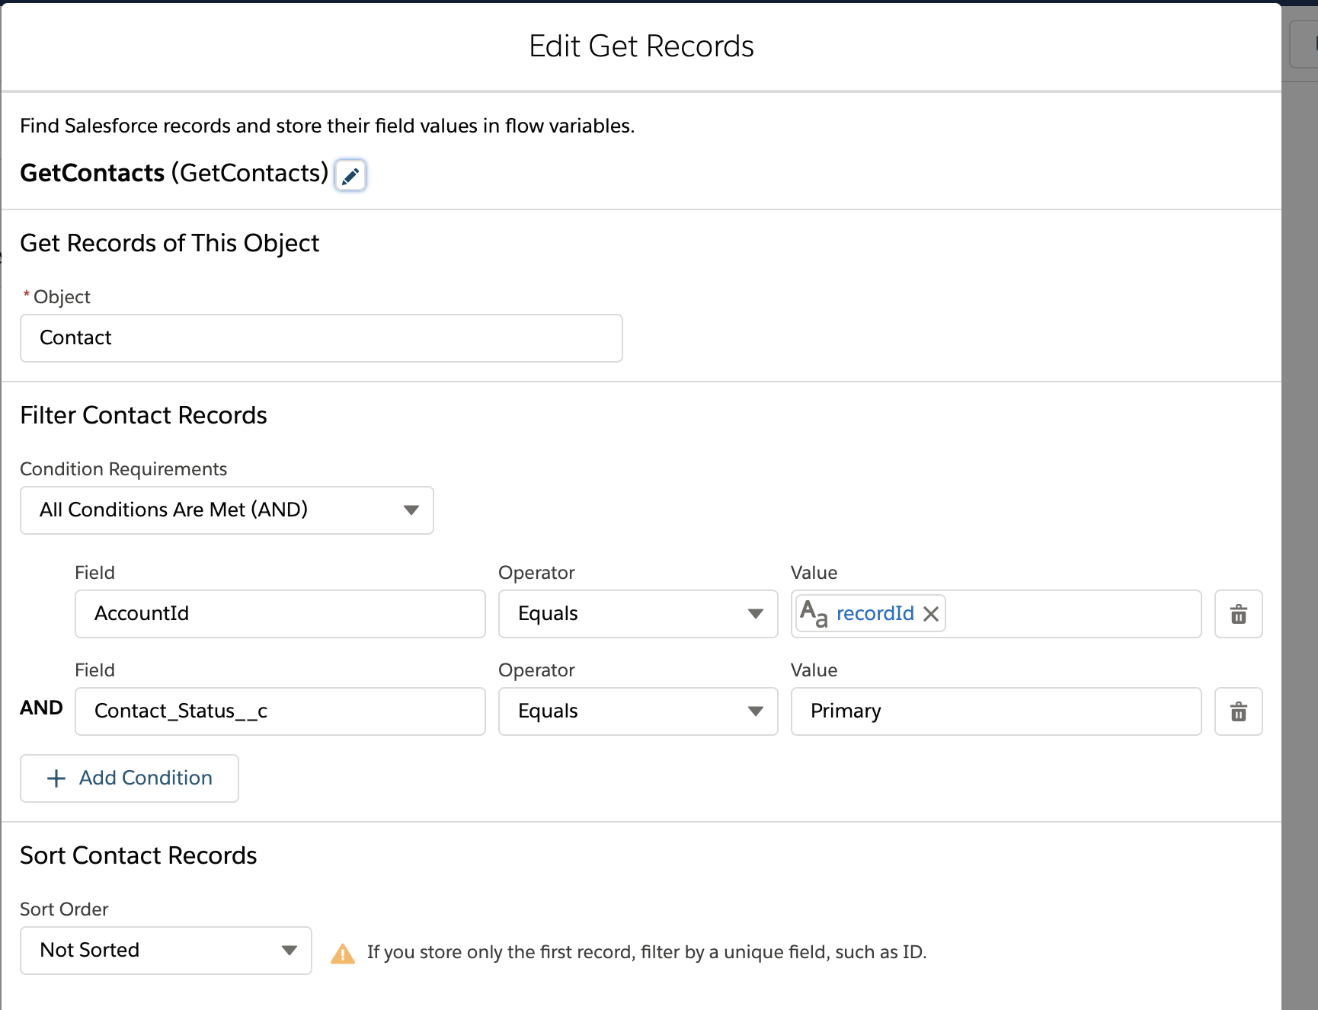This screenshot has width=1318, height=1010.
Task: Click the Value field containing Primary
Action: click(x=996, y=711)
